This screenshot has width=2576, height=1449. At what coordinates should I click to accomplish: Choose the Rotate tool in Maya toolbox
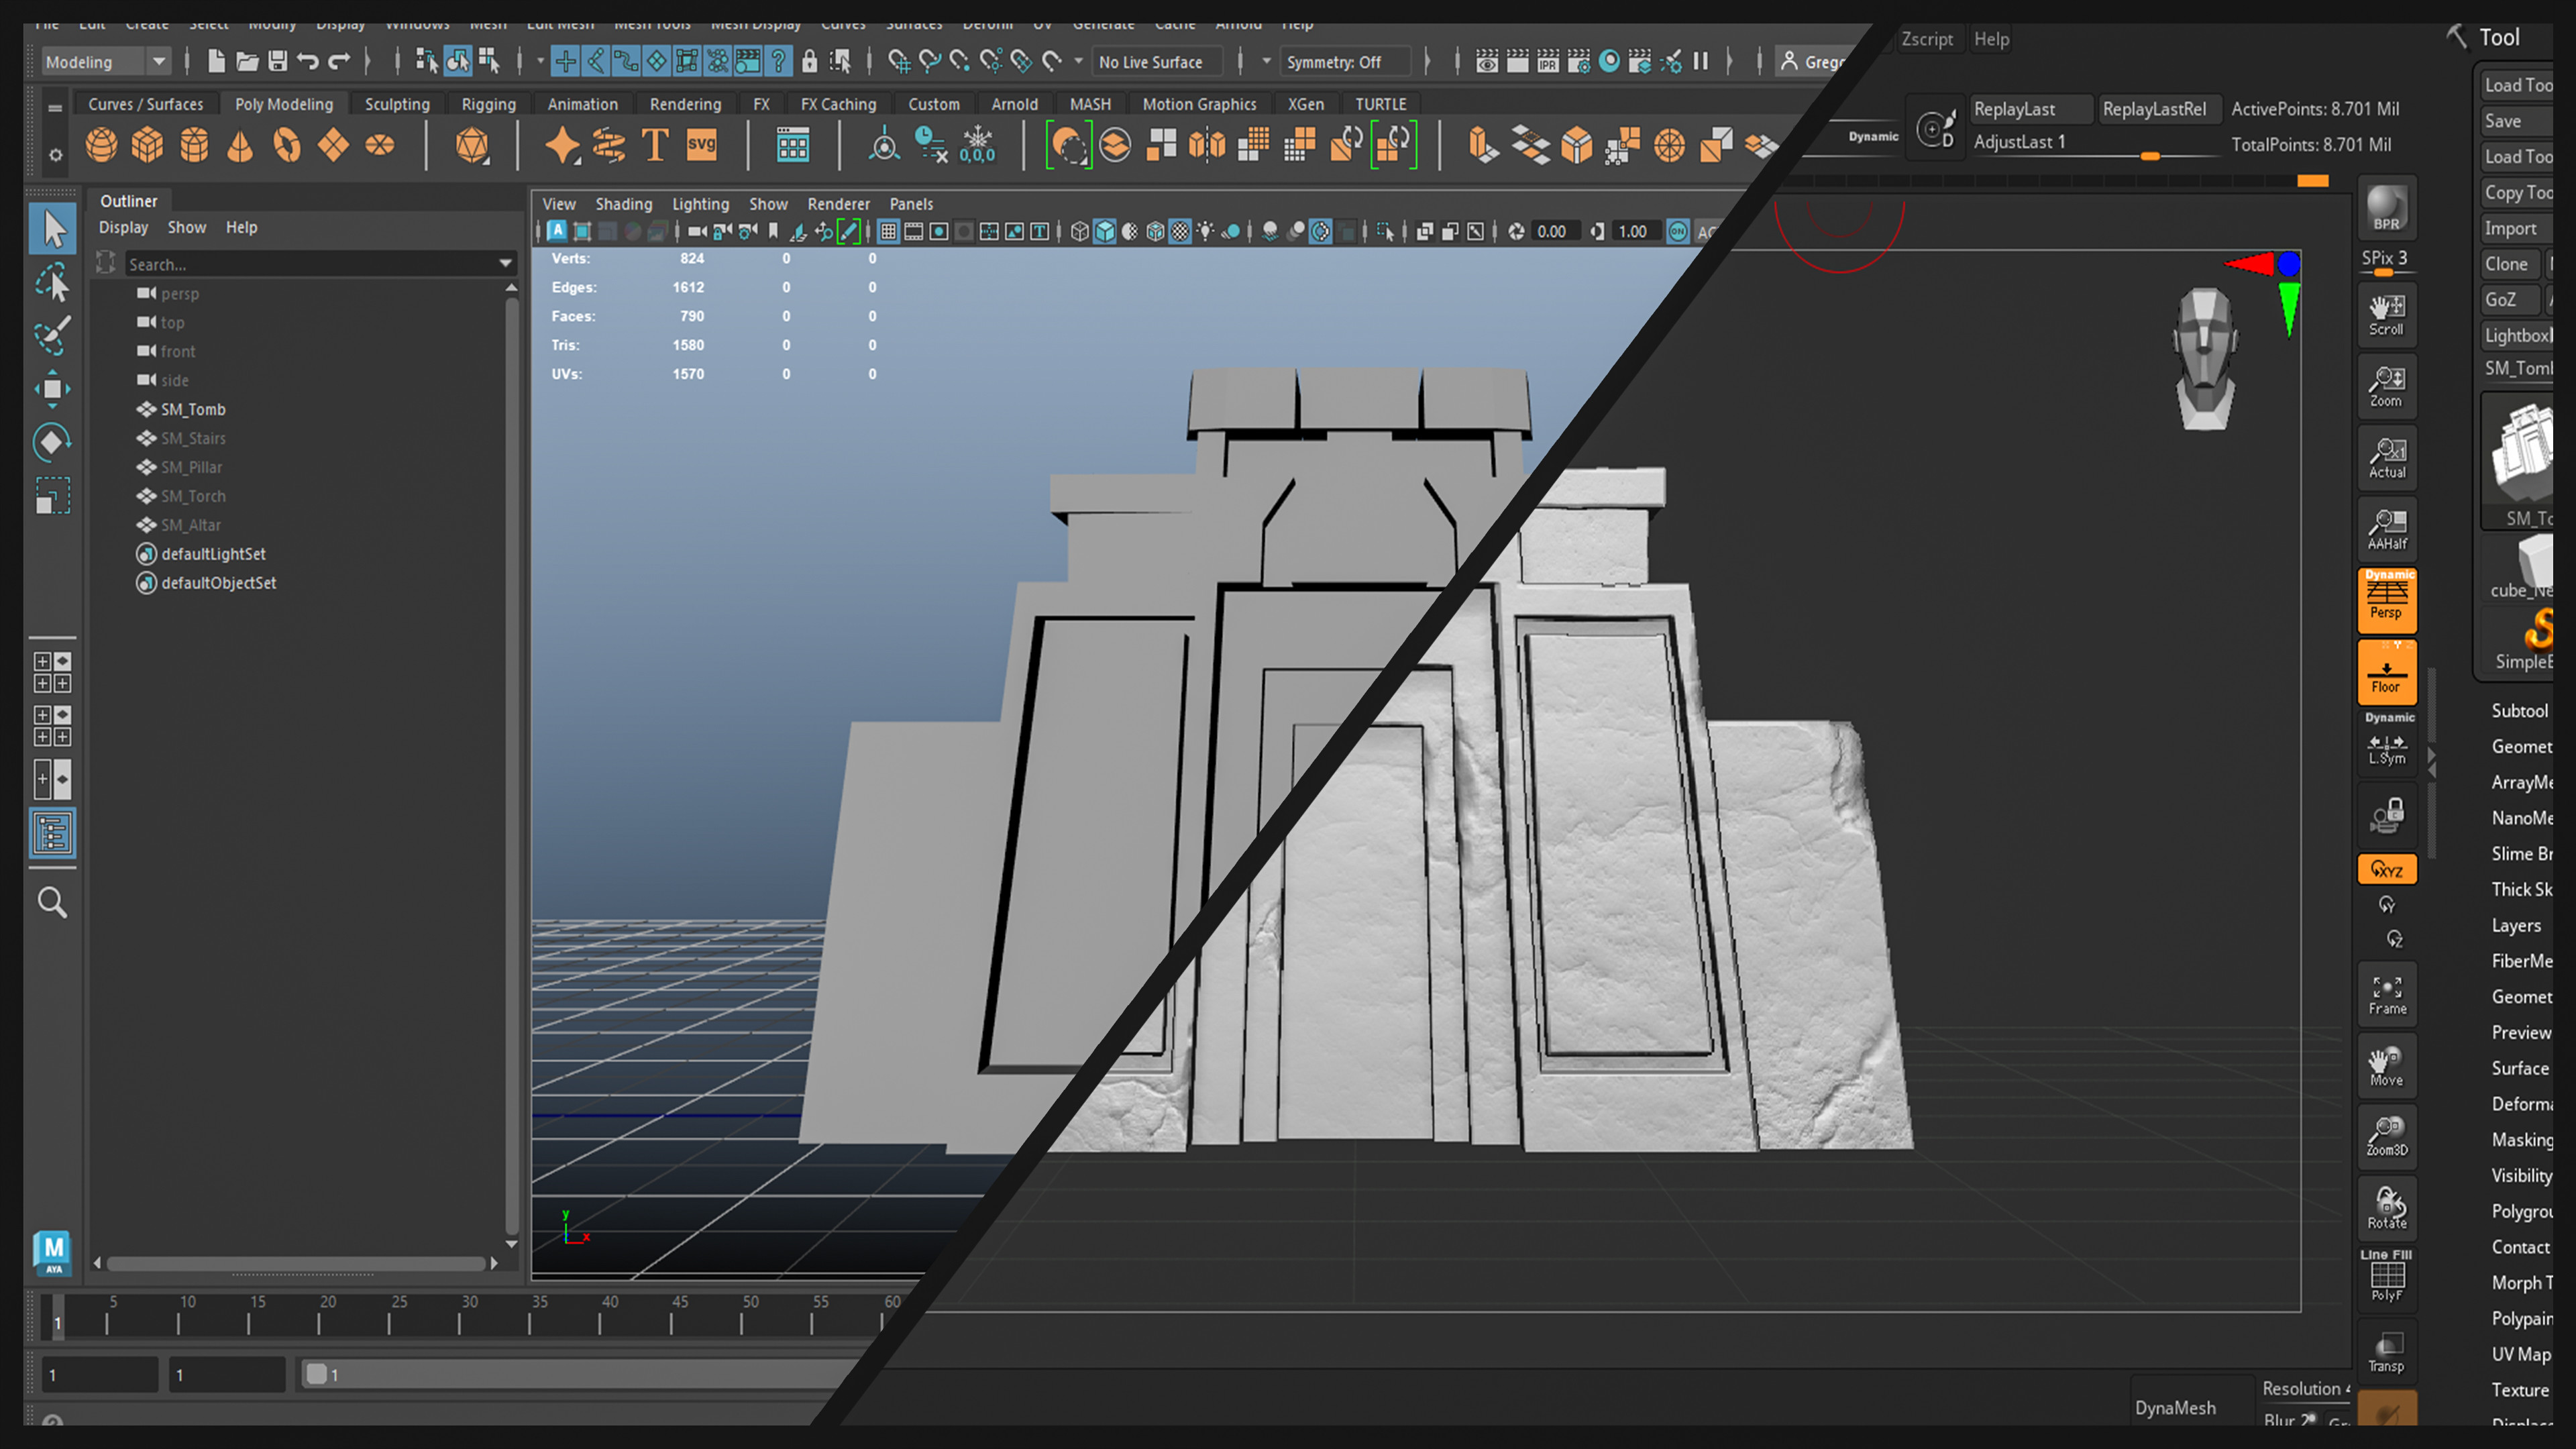point(53,442)
